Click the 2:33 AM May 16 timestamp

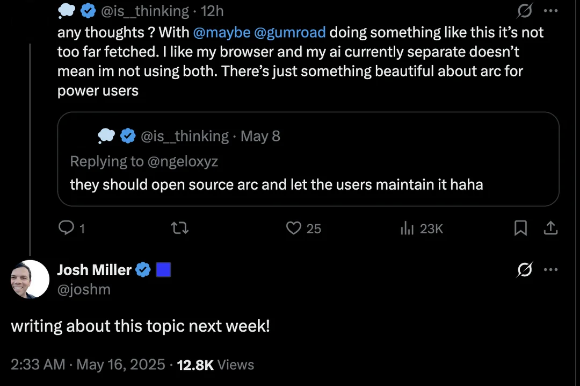88,364
